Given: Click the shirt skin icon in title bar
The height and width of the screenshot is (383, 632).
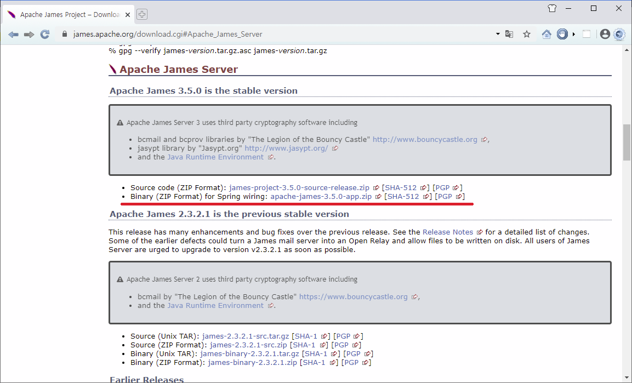Looking at the screenshot, I should point(552,8).
